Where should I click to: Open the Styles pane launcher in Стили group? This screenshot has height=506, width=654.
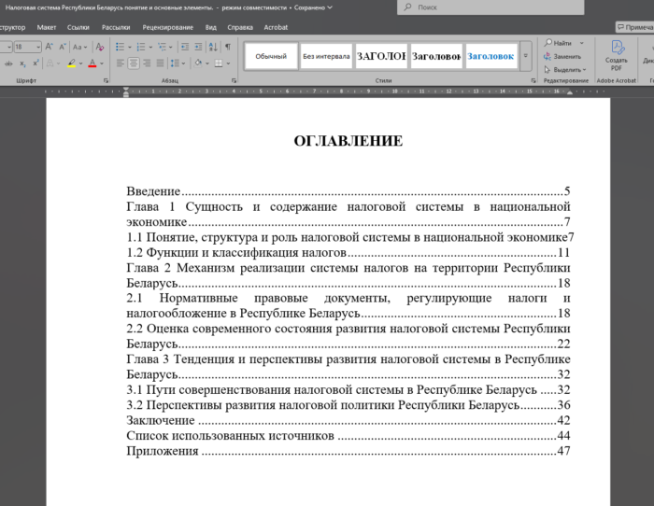(x=533, y=80)
